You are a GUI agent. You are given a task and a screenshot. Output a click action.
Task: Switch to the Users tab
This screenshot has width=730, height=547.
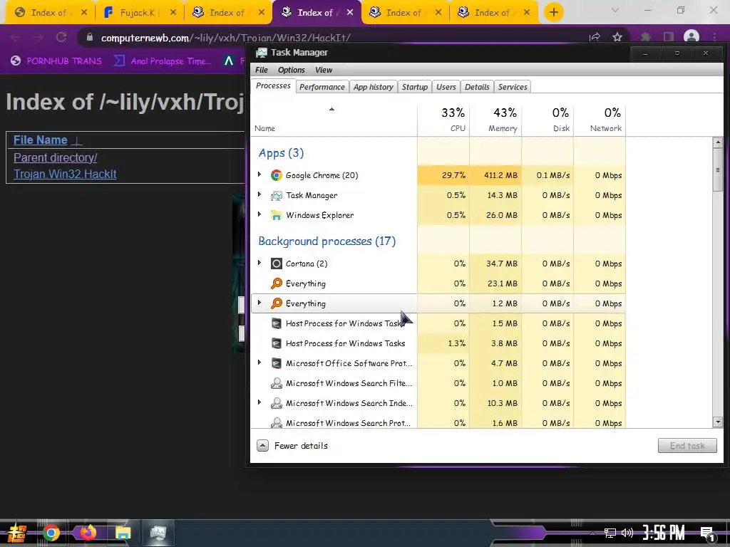(446, 87)
